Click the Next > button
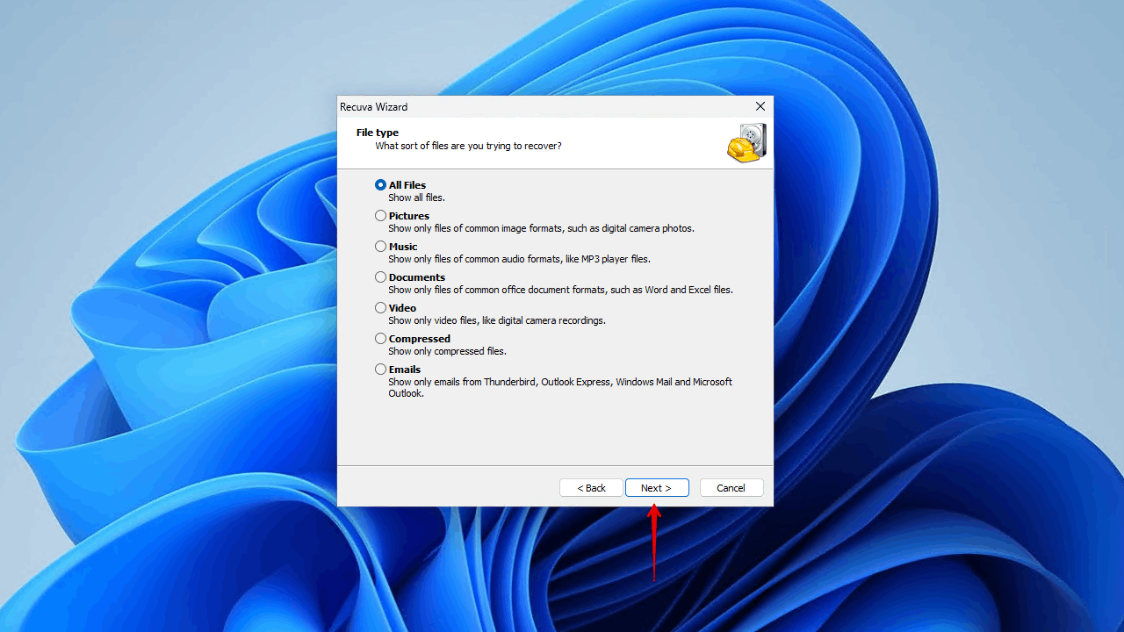The image size is (1124, 632). tap(657, 488)
